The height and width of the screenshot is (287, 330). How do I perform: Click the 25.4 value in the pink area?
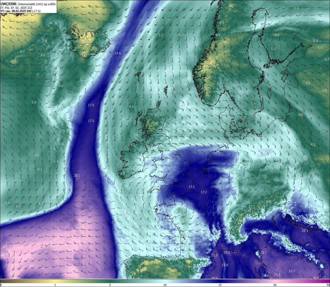[47, 252]
